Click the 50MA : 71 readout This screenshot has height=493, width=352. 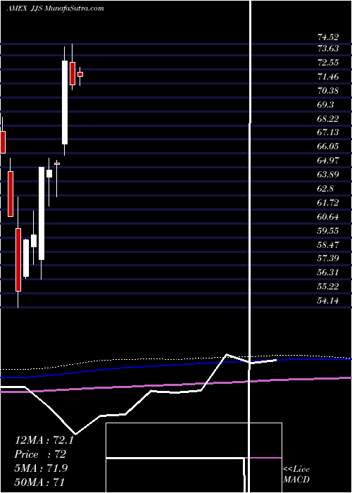39,482
